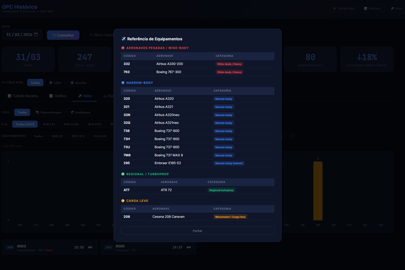Click the 'Regional / Turboprop' section heading
This screenshot has width=405, height=270.
point(147,174)
